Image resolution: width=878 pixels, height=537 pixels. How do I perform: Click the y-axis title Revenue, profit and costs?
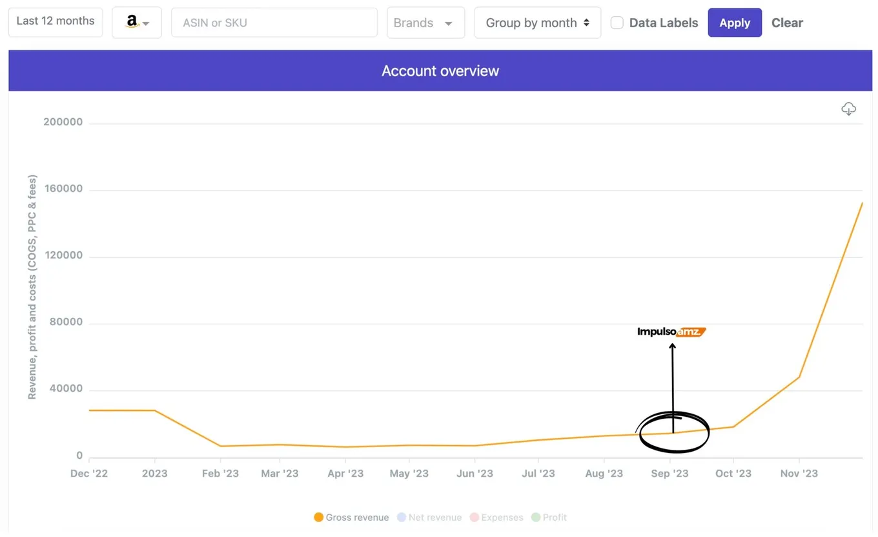tap(32, 287)
